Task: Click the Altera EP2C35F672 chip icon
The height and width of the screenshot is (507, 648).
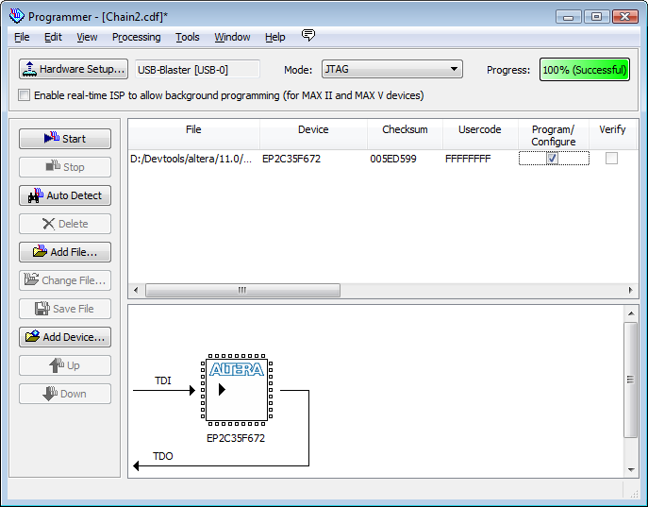Action: pos(236,389)
